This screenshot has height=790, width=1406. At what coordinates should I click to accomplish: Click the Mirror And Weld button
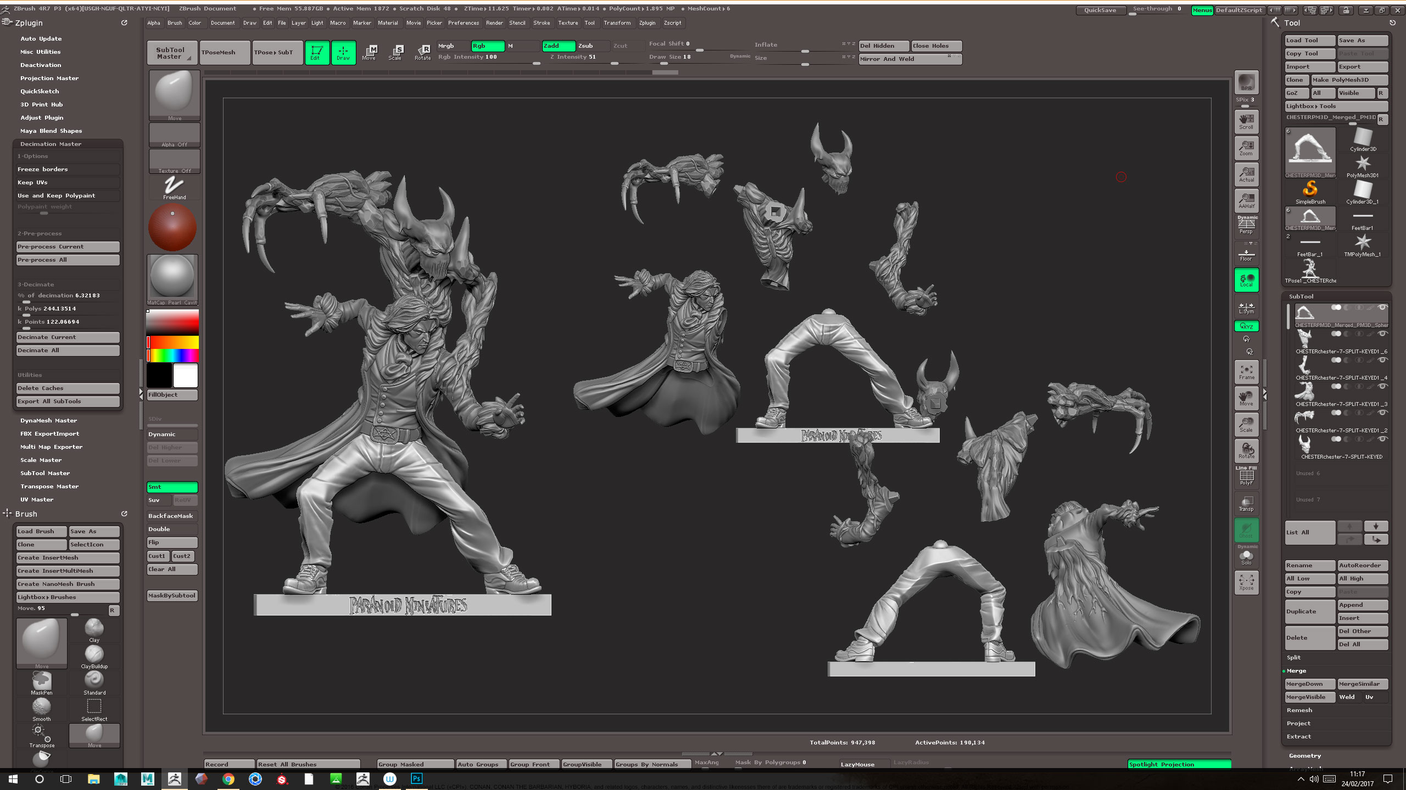point(910,59)
